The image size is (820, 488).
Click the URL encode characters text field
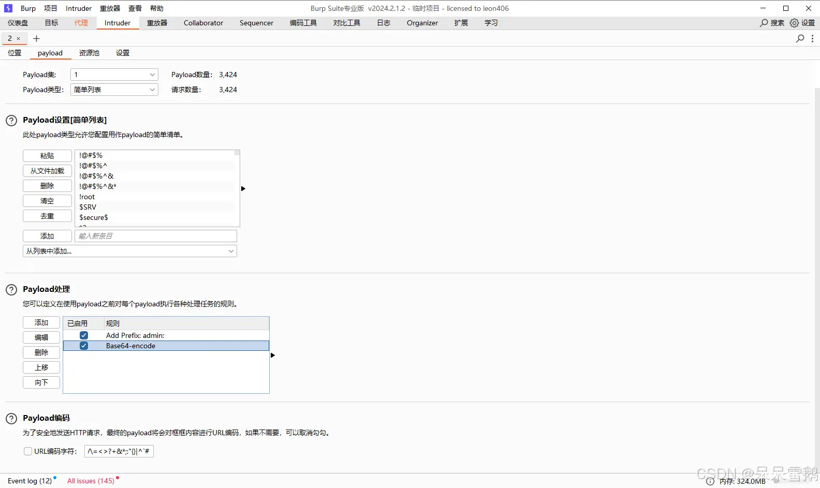point(119,451)
